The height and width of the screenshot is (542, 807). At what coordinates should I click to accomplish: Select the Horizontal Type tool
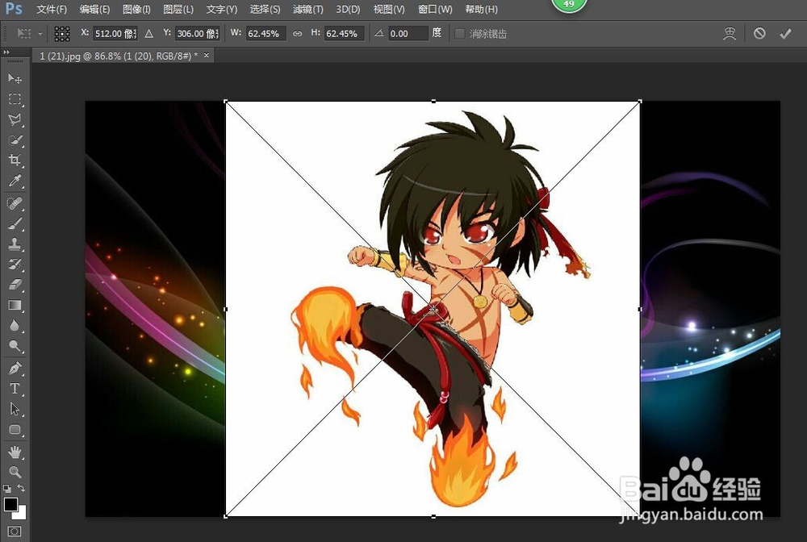[x=15, y=389]
